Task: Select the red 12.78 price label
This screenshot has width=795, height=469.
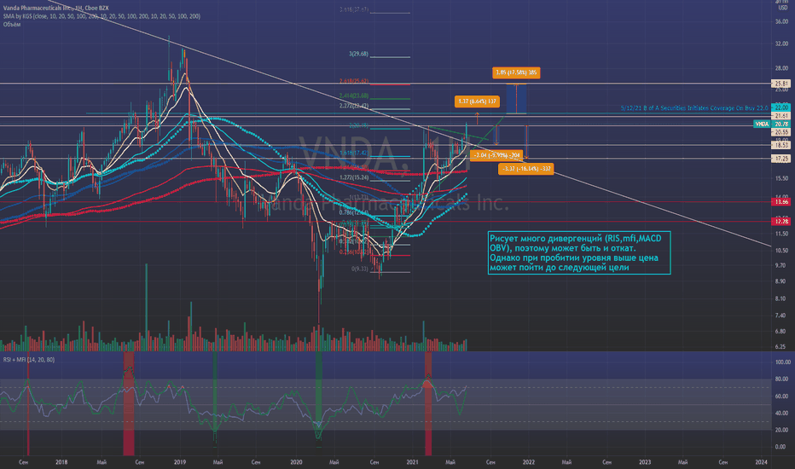Action: [780, 222]
